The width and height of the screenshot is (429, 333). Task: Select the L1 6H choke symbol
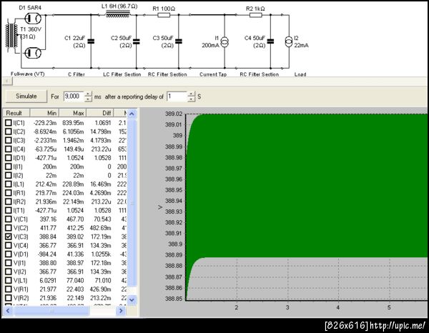pyautogui.click(x=118, y=14)
